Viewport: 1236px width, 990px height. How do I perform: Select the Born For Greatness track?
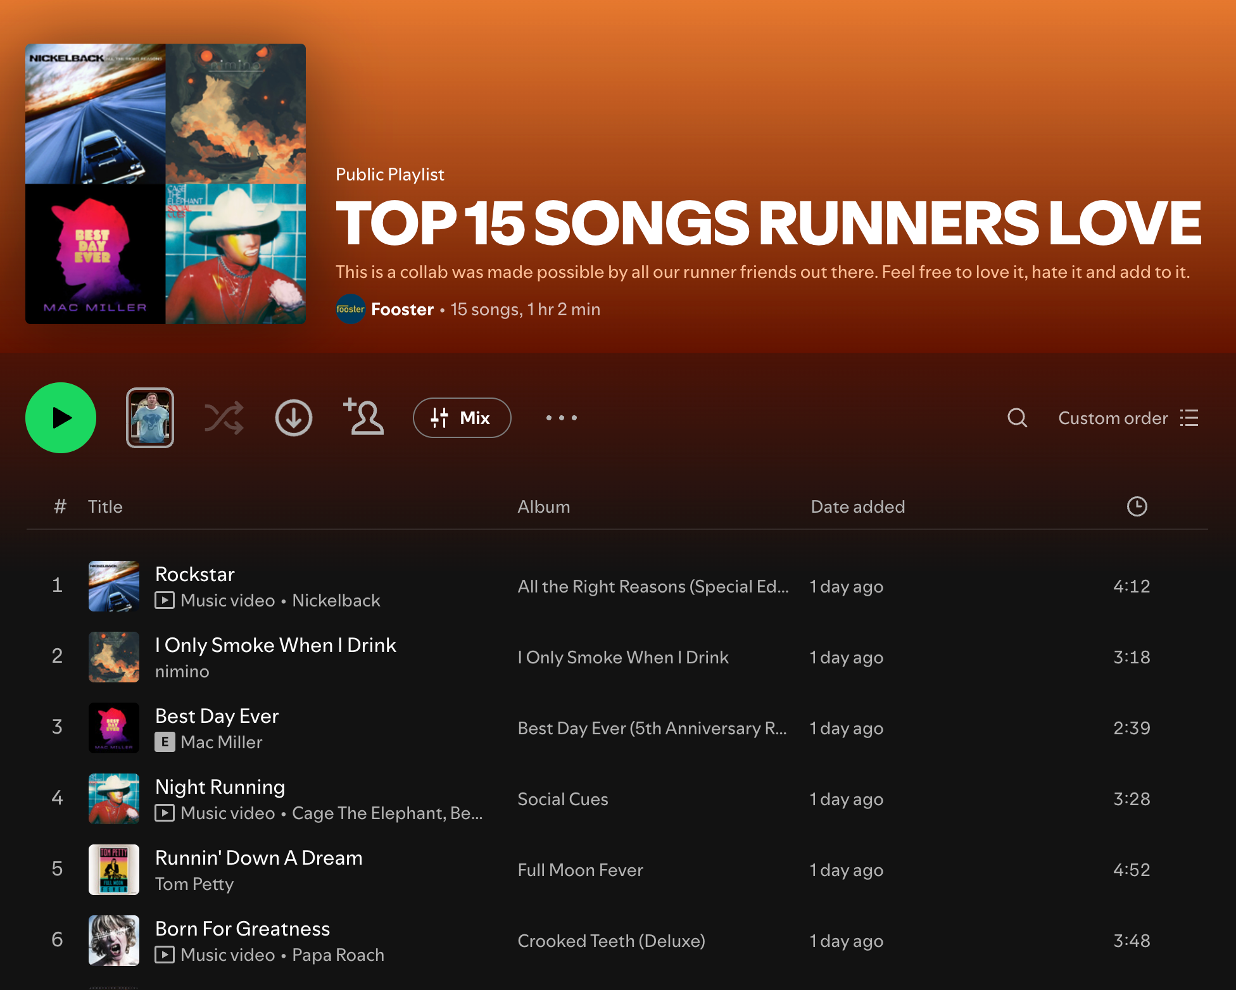(243, 929)
